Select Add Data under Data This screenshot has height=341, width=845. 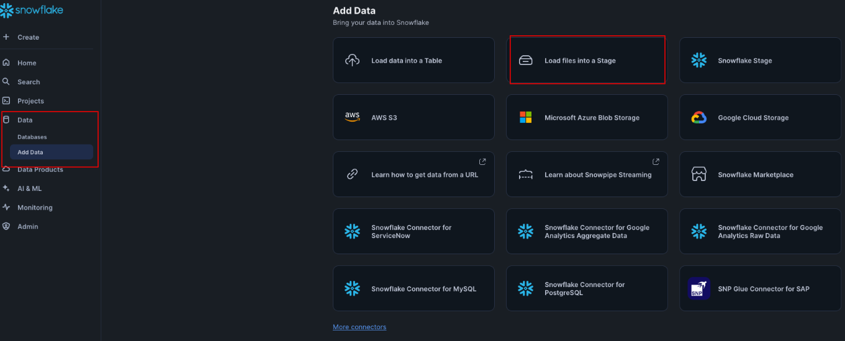pyautogui.click(x=52, y=152)
